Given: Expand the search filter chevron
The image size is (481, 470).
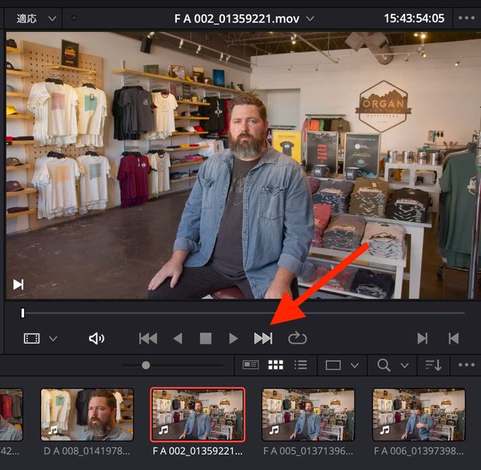Looking at the screenshot, I should (405, 365).
